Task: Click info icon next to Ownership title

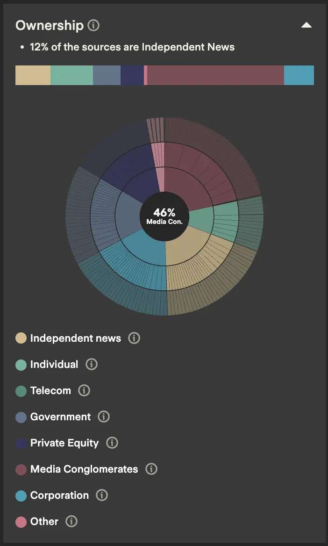Action: tap(93, 25)
